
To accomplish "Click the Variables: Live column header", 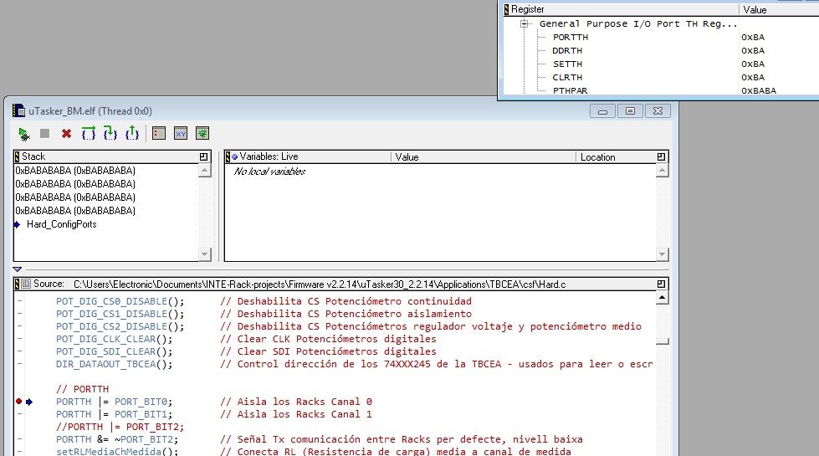I will pyautogui.click(x=308, y=156).
